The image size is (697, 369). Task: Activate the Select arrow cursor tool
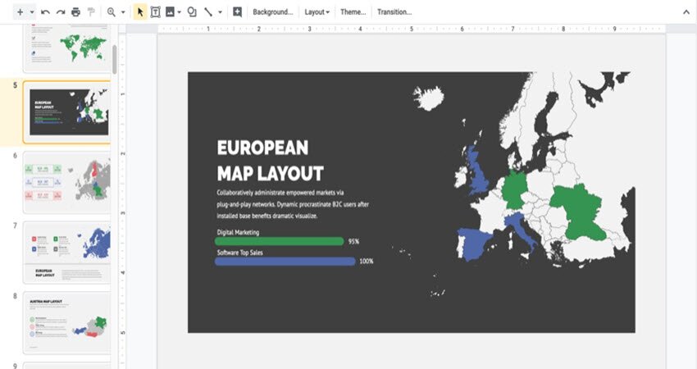tap(140, 12)
